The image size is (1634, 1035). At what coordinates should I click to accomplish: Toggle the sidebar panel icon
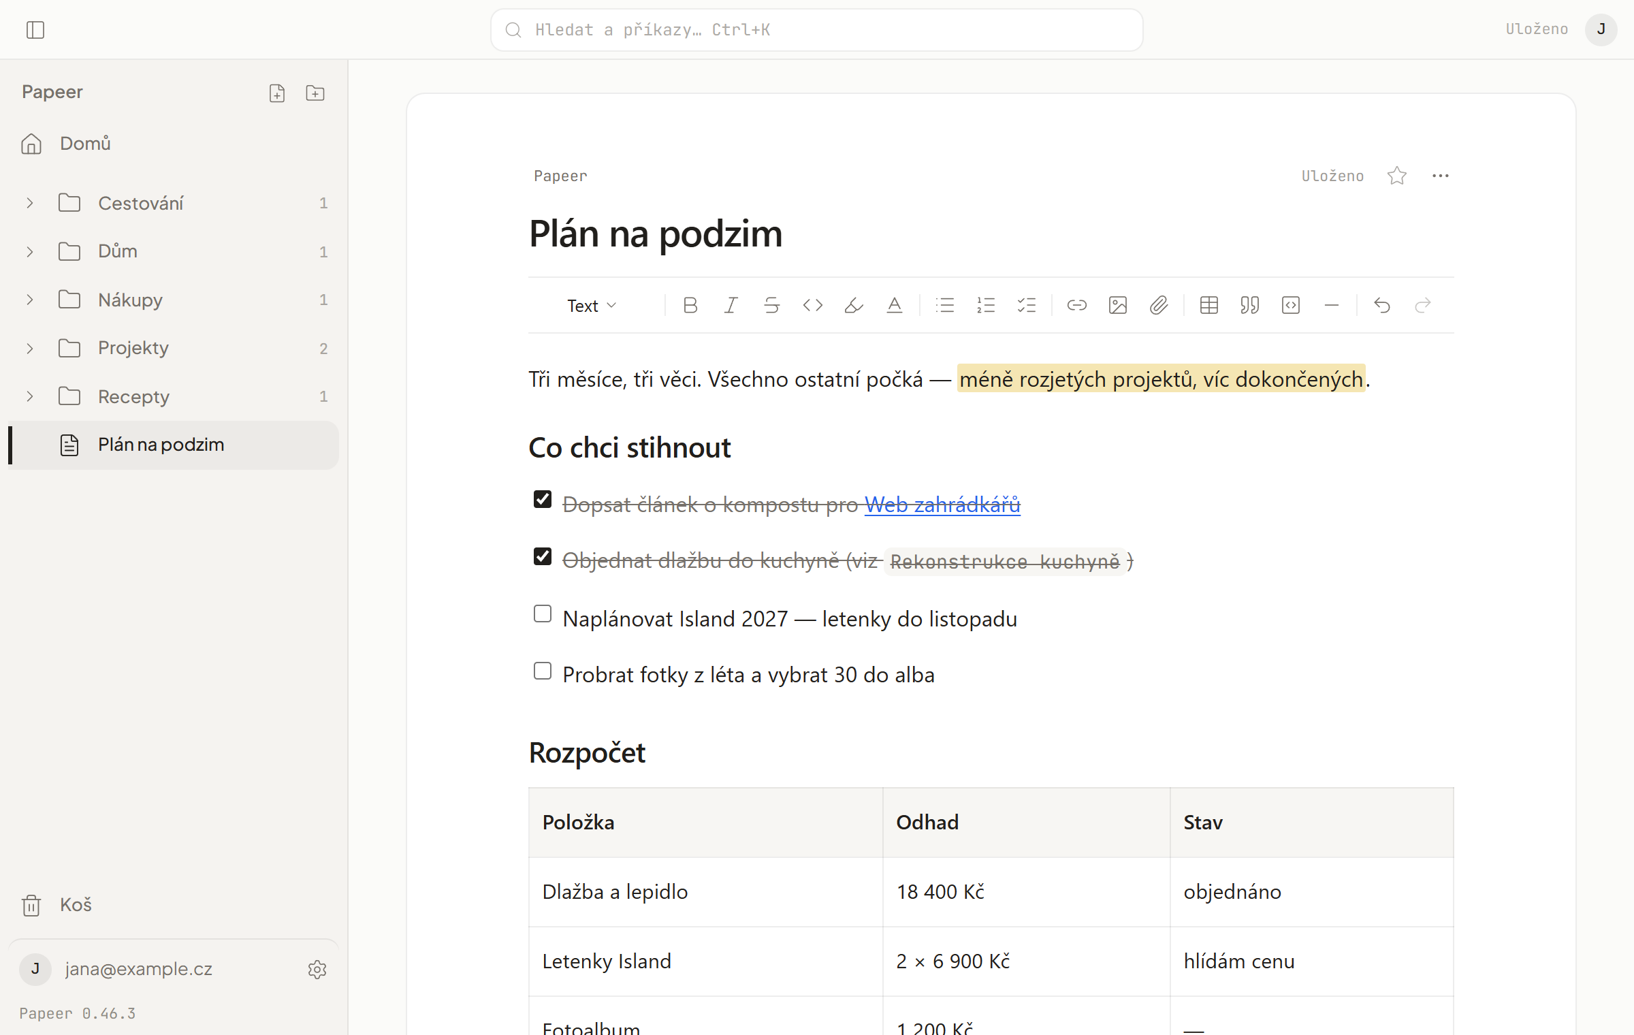35,30
